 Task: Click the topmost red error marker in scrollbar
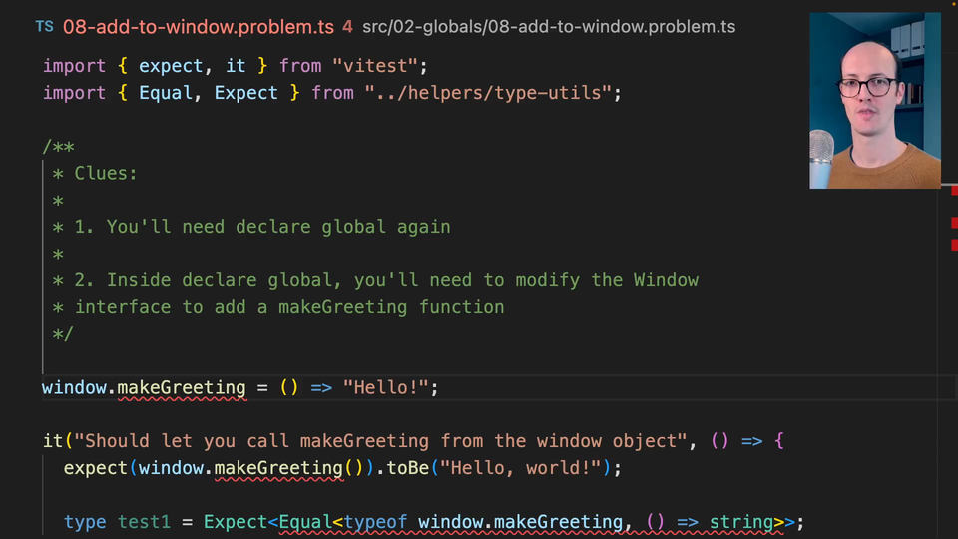click(x=954, y=190)
